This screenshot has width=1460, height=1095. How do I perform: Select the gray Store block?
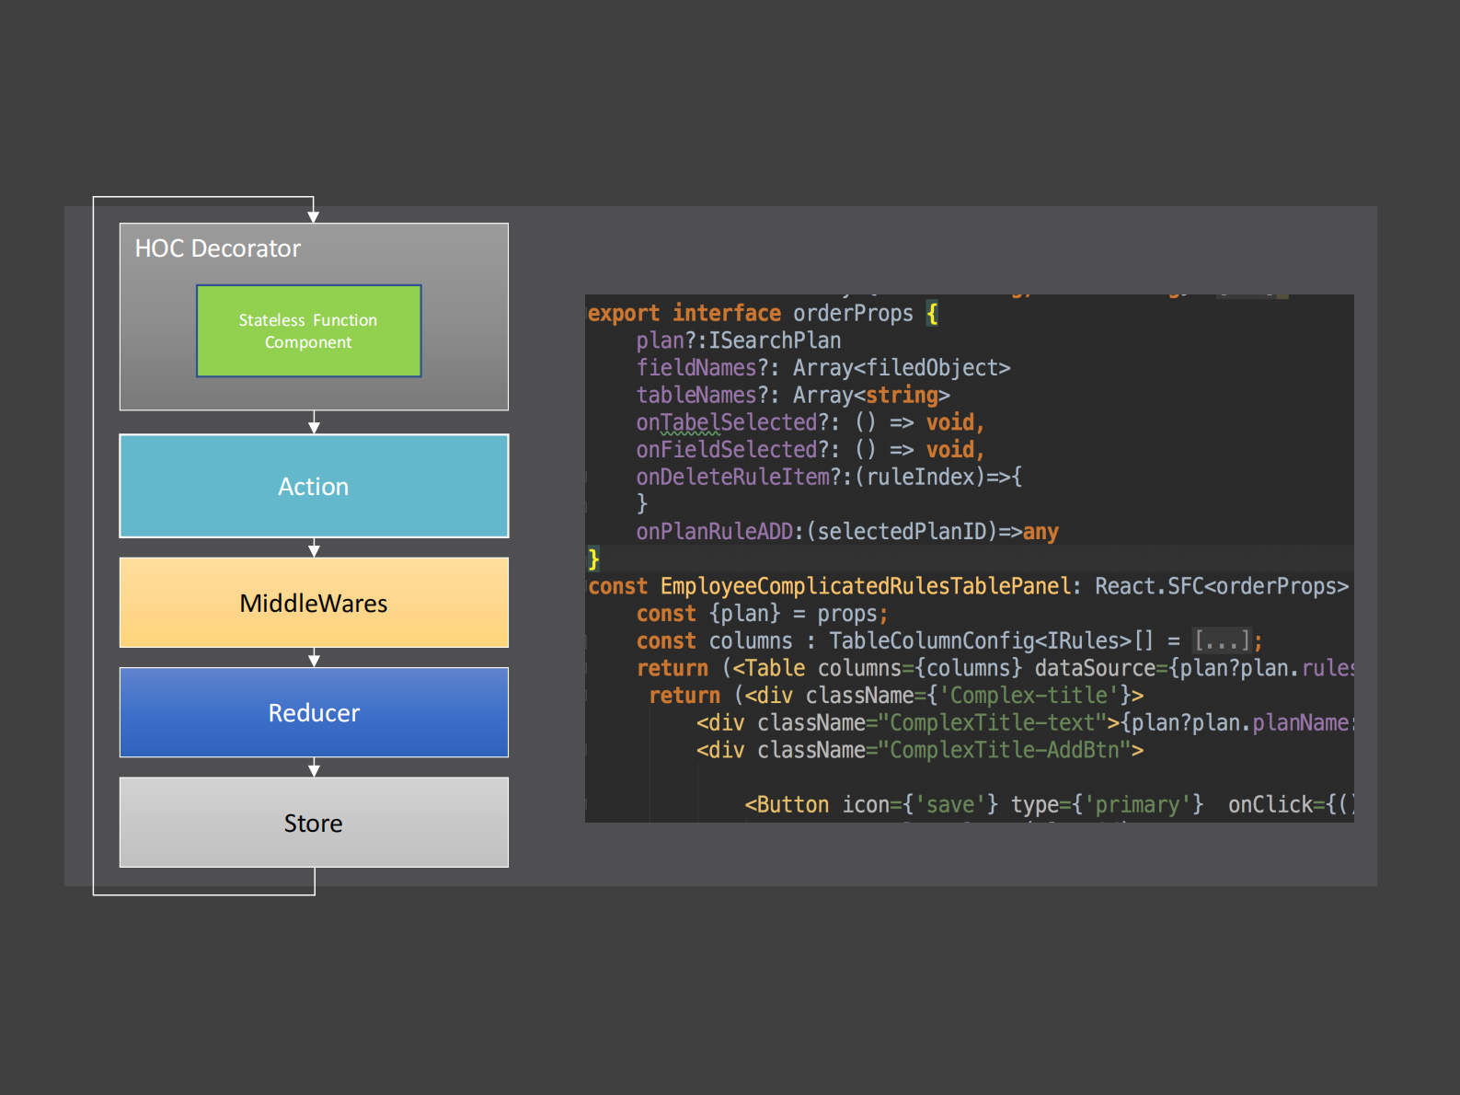tap(314, 823)
